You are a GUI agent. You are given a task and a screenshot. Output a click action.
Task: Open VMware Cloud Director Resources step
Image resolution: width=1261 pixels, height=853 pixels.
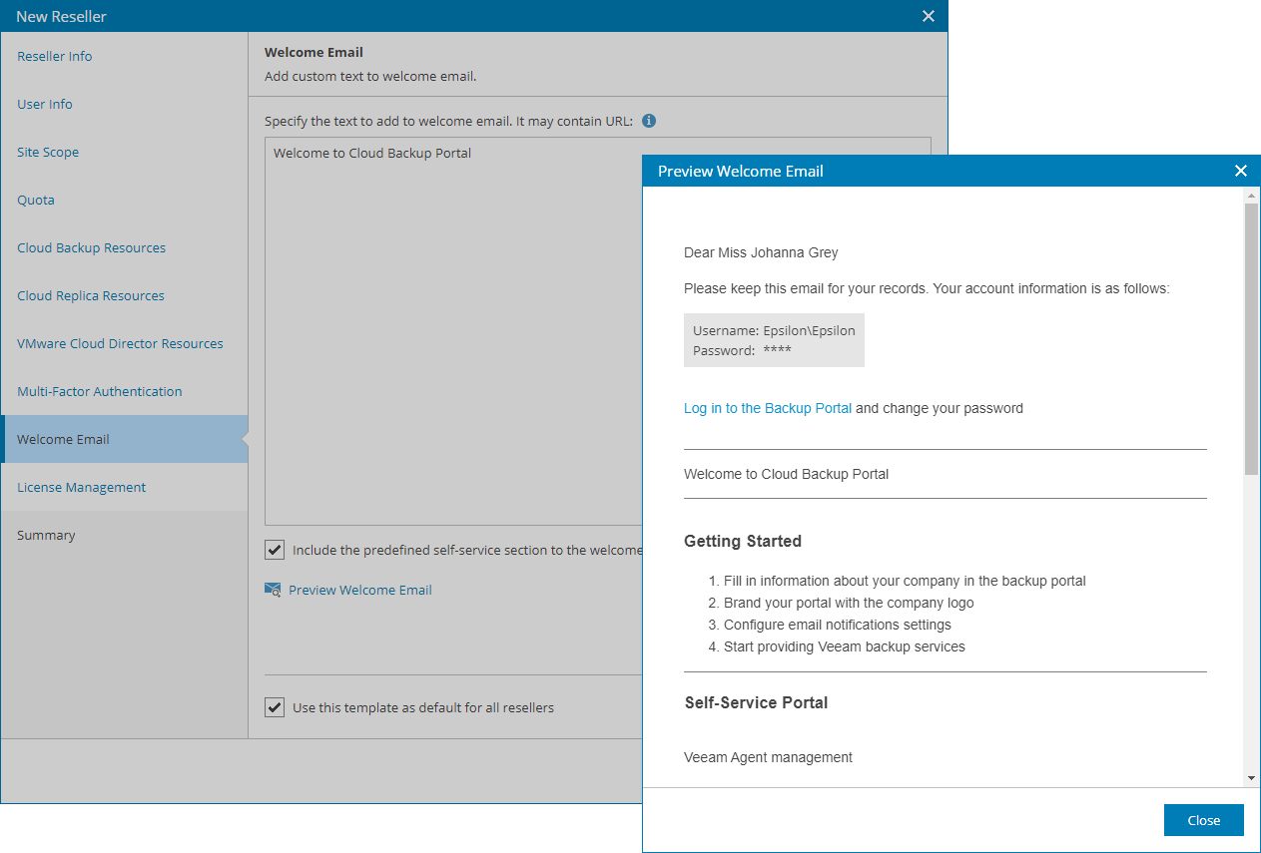[120, 343]
